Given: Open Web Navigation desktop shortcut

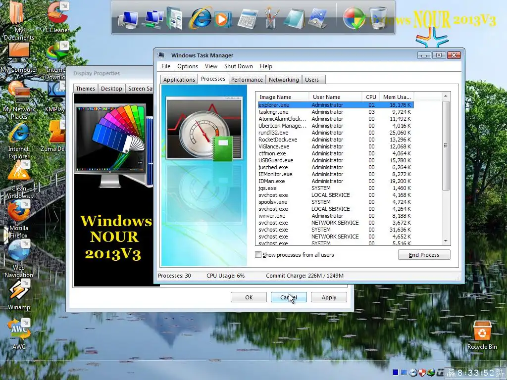Looking at the screenshot, I should pyautogui.click(x=18, y=259).
